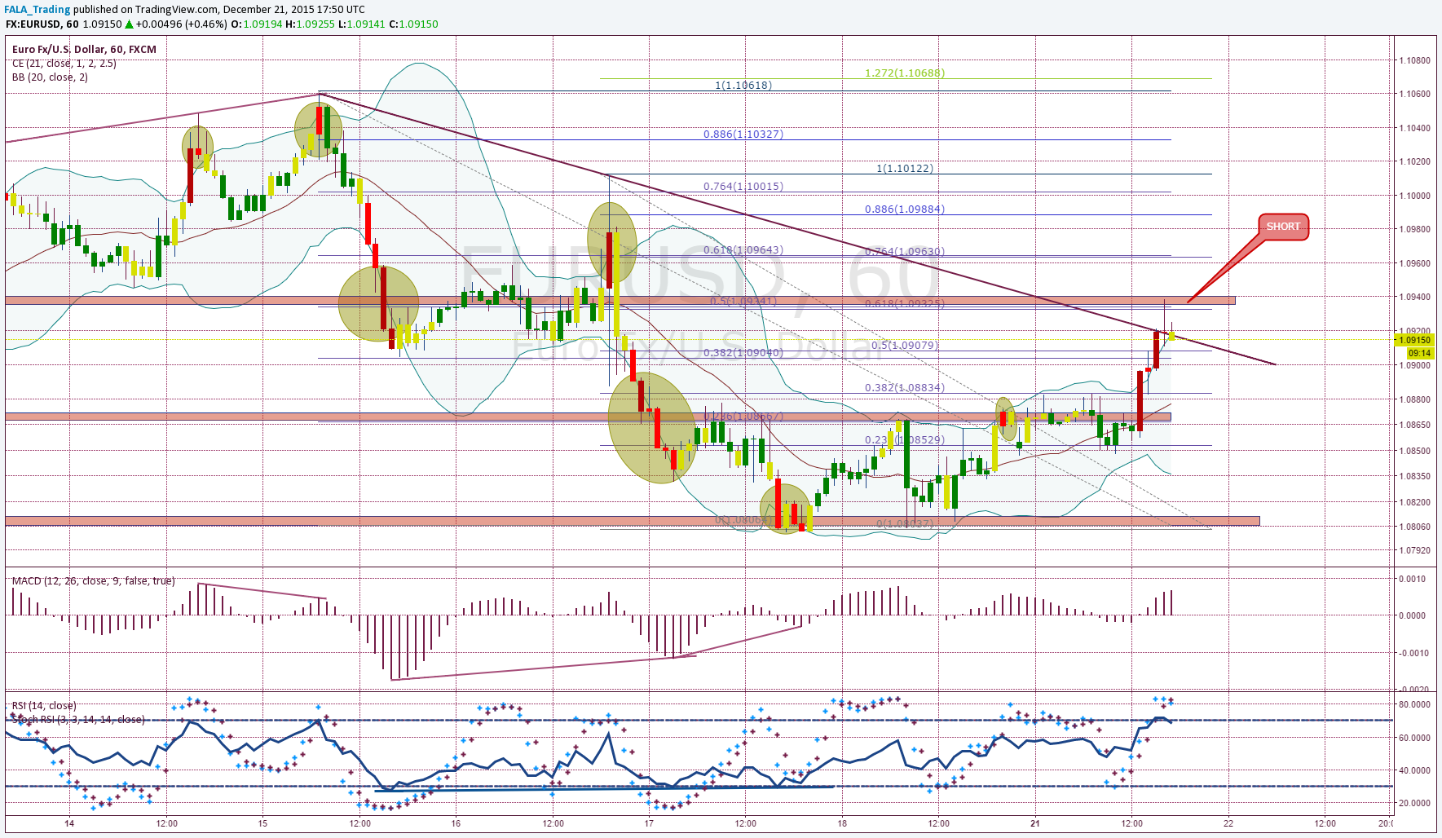Click the RSI (14, close) pane label
The image size is (1442, 838).
[44, 705]
